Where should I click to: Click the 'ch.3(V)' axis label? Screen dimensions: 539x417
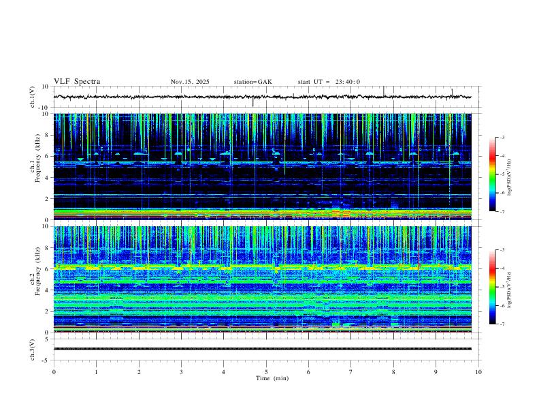point(32,350)
